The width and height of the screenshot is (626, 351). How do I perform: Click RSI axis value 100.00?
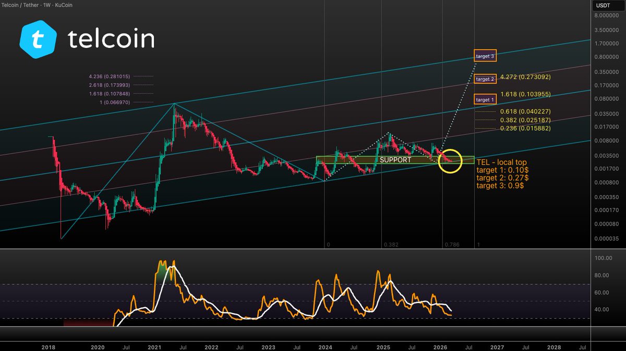603,258
